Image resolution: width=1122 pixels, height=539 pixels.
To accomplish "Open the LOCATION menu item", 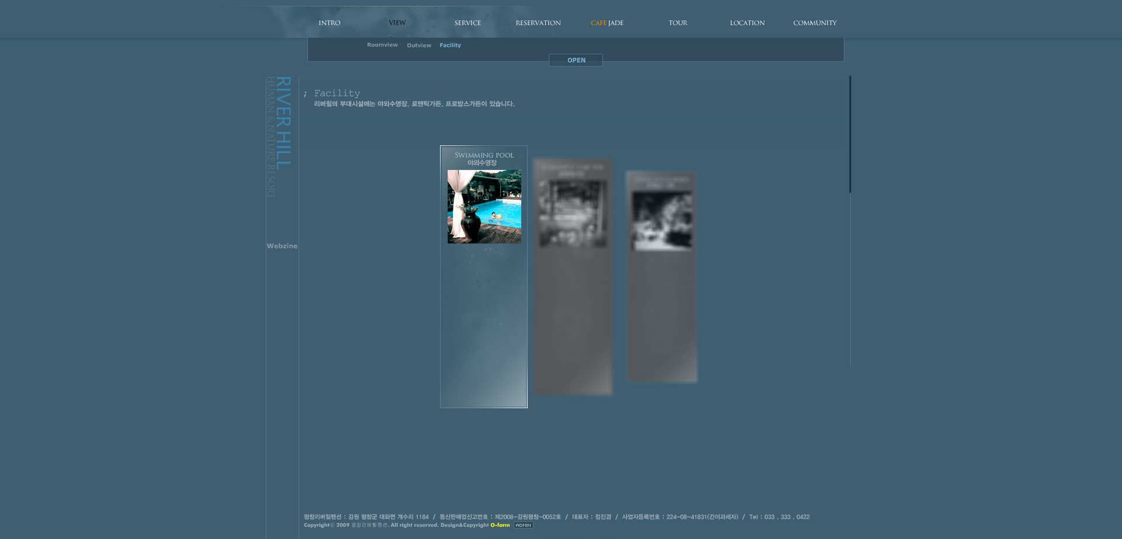I will coord(747,23).
